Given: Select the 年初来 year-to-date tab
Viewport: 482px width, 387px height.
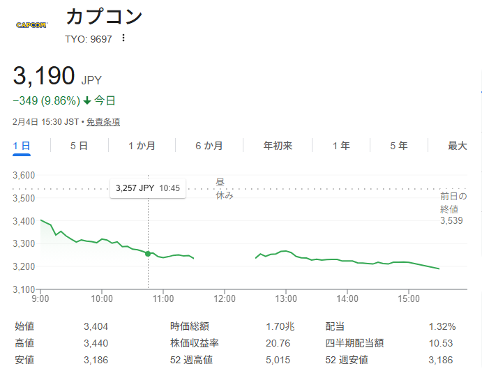Looking at the screenshot, I should coord(278,146).
